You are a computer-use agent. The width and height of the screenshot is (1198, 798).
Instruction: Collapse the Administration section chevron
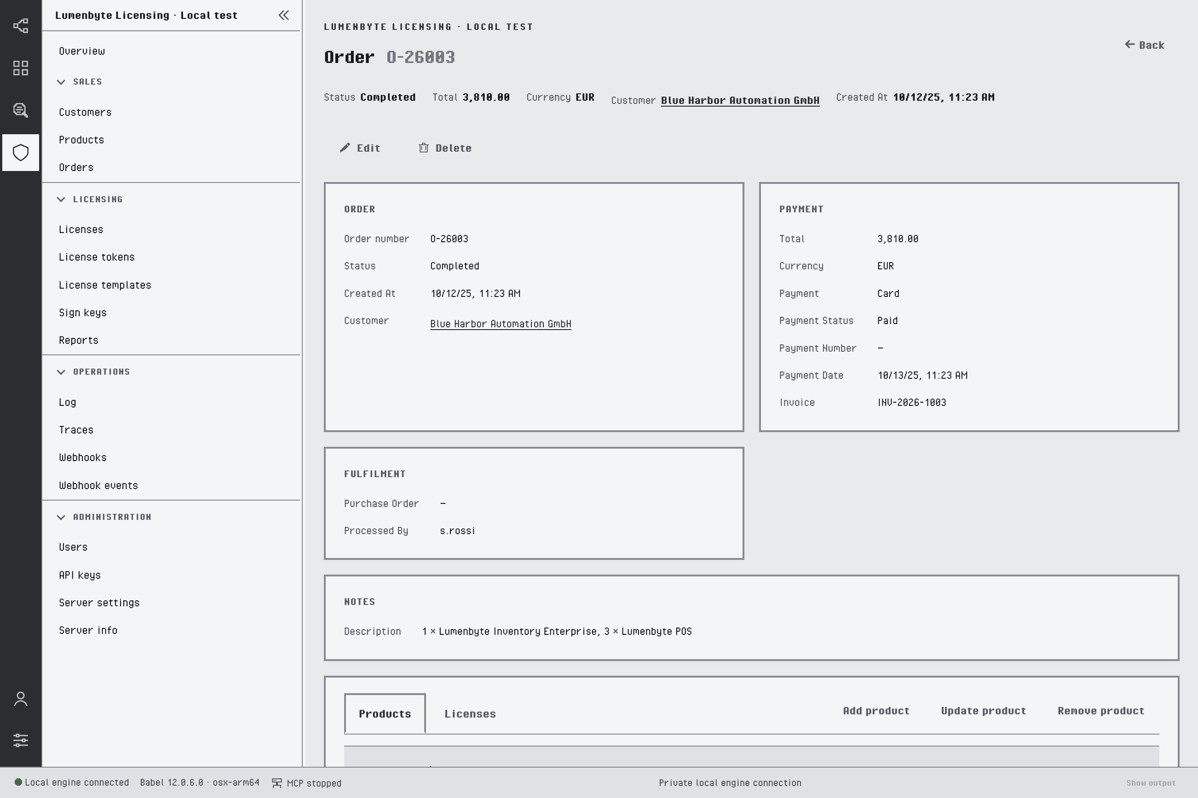[x=61, y=517]
